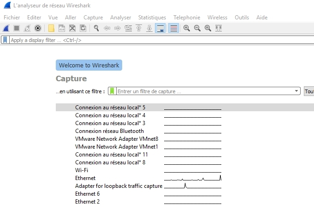Select interface Connexion au réseau local* 11
The image size is (314, 222).
[112, 155]
